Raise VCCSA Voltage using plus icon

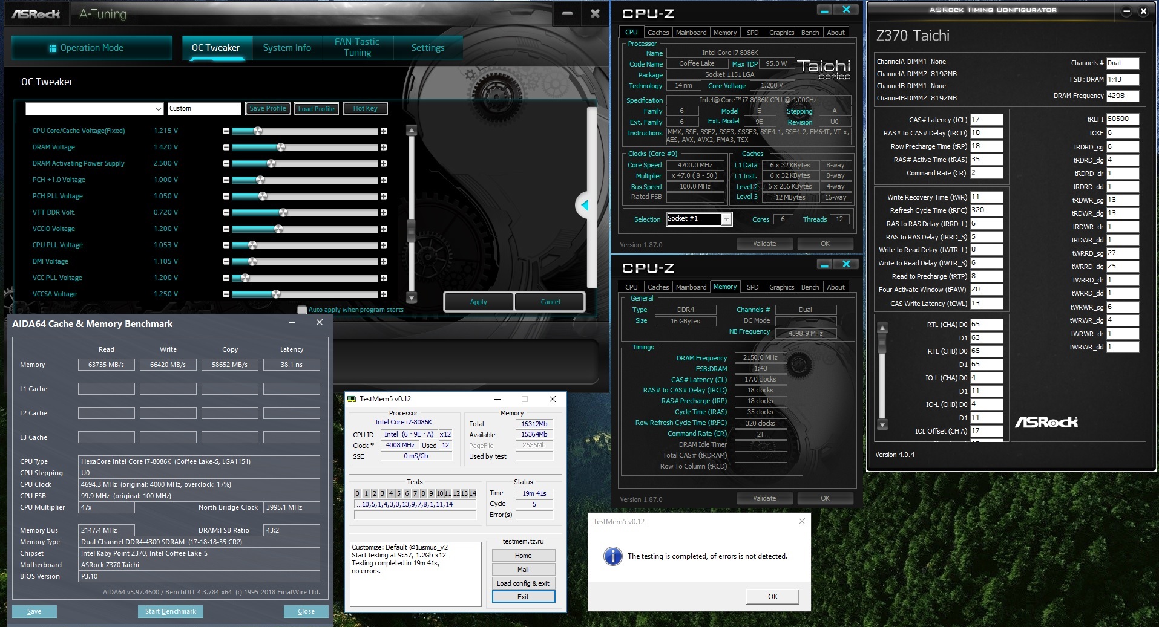tap(384, 294)
